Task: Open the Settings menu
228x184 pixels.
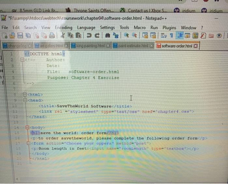Action: click(107, 28)
